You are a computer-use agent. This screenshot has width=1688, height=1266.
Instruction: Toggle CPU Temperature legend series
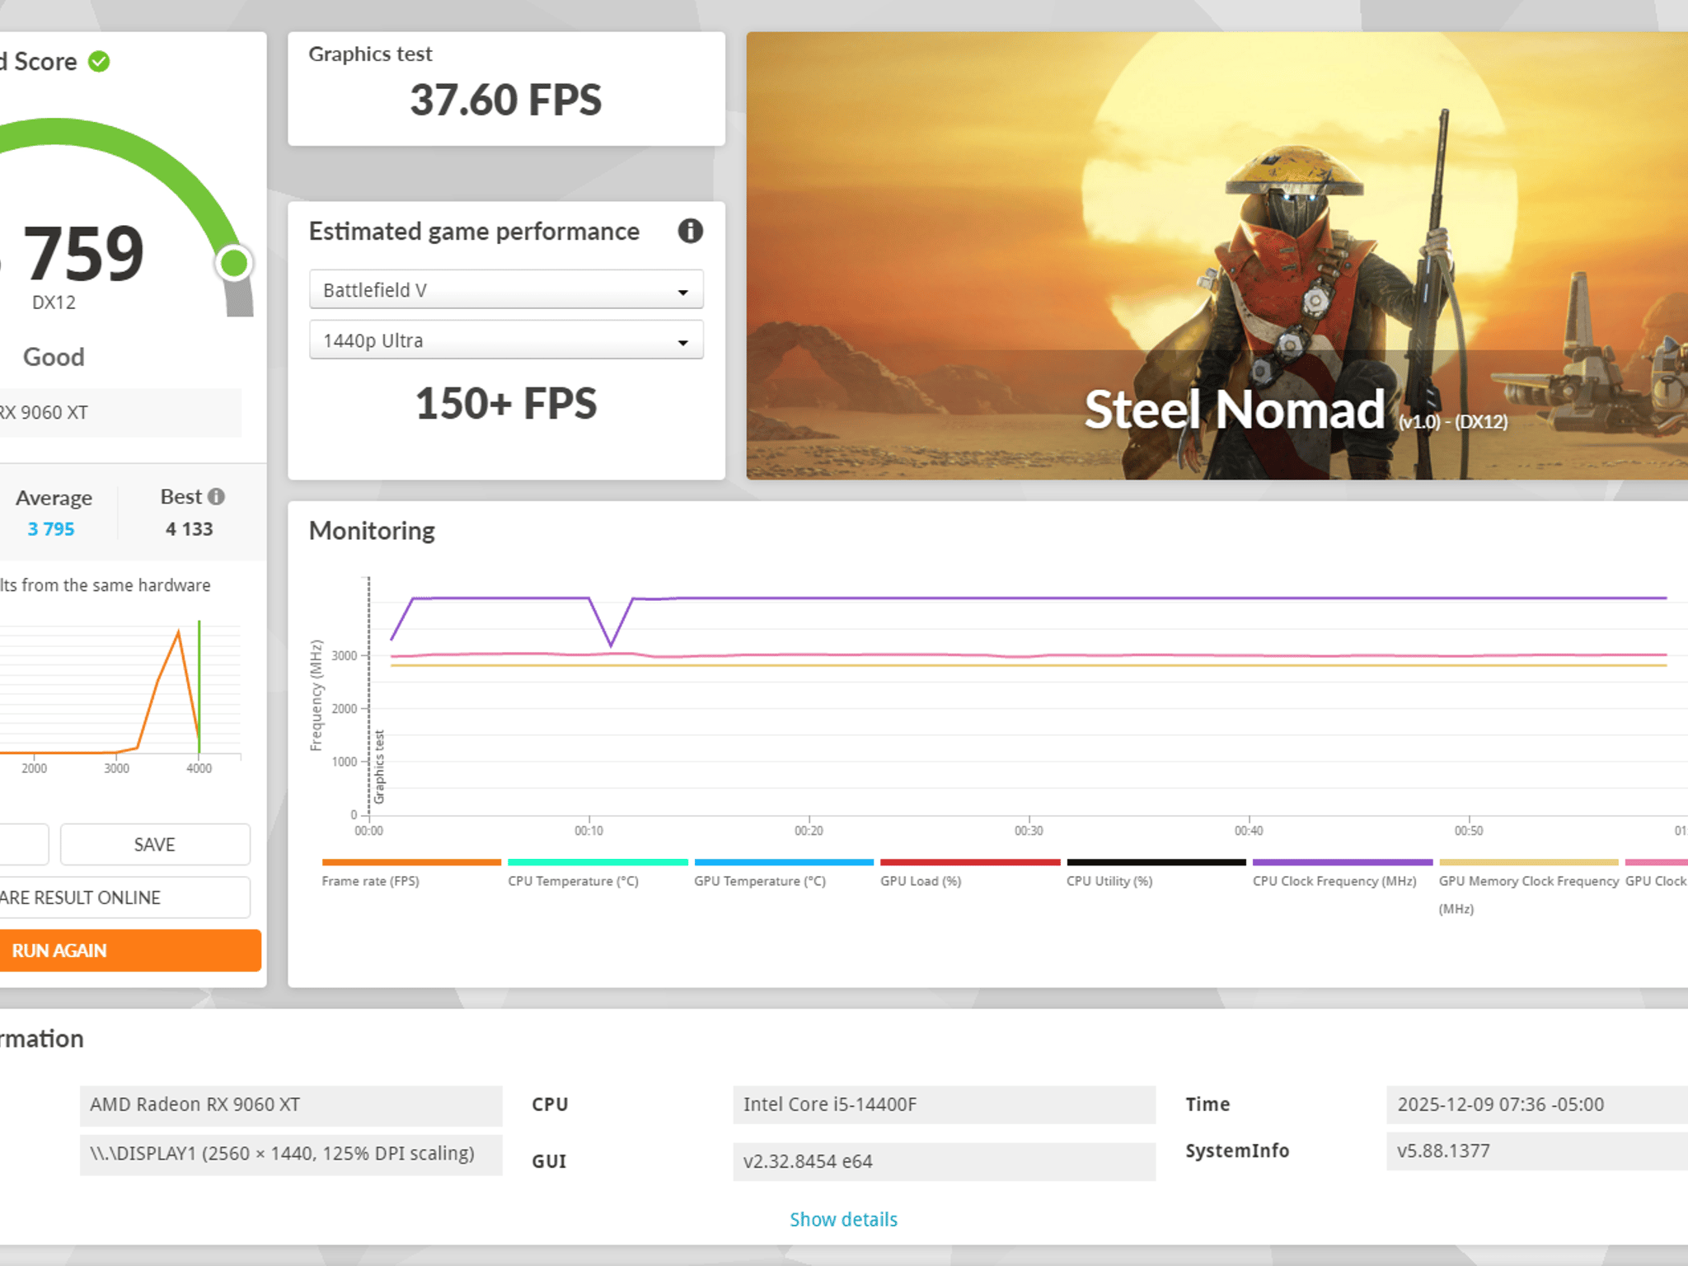[597, 873]
